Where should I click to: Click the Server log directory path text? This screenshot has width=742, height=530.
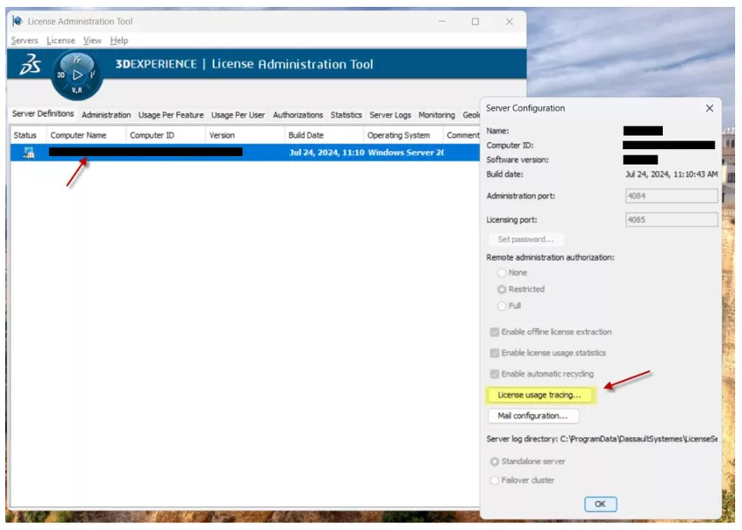639,439
